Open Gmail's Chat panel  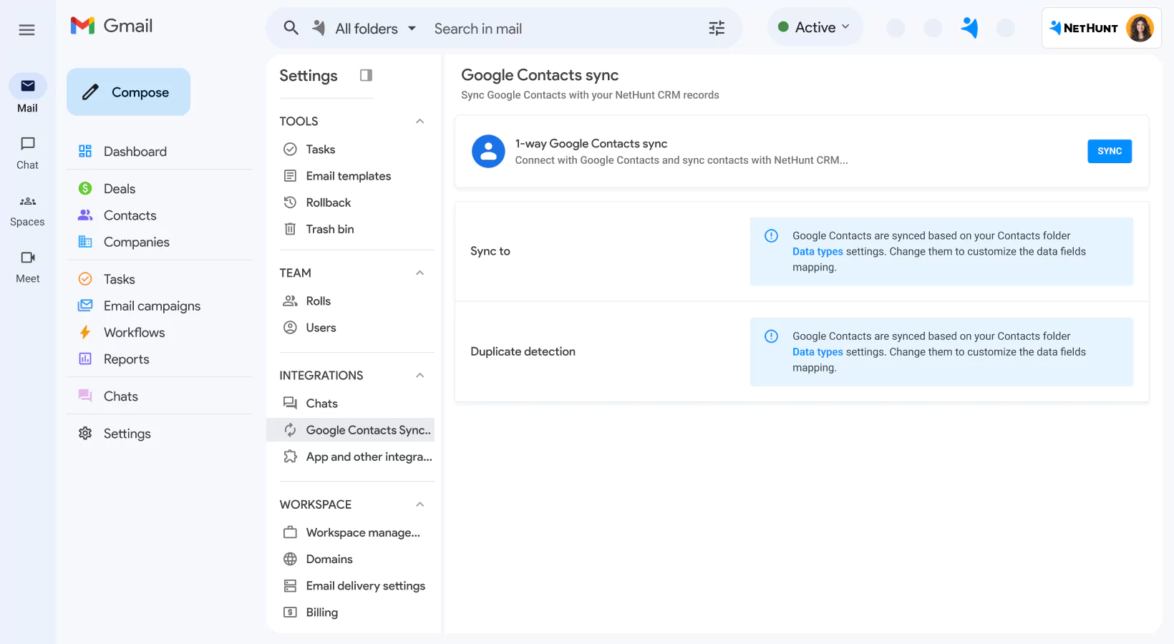(x=27, y=152)
